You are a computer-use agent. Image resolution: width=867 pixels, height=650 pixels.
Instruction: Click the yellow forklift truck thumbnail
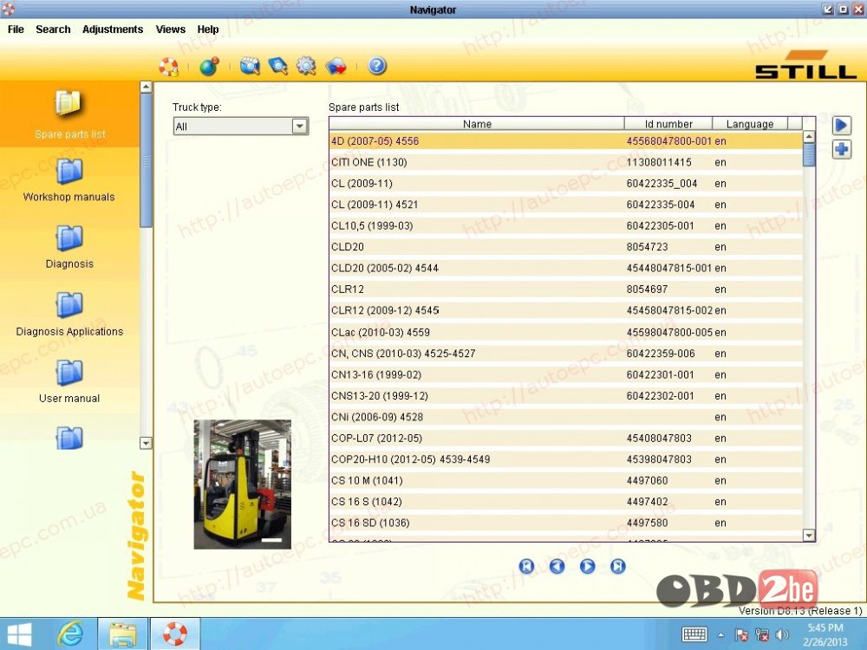click(x=242, y=484)
